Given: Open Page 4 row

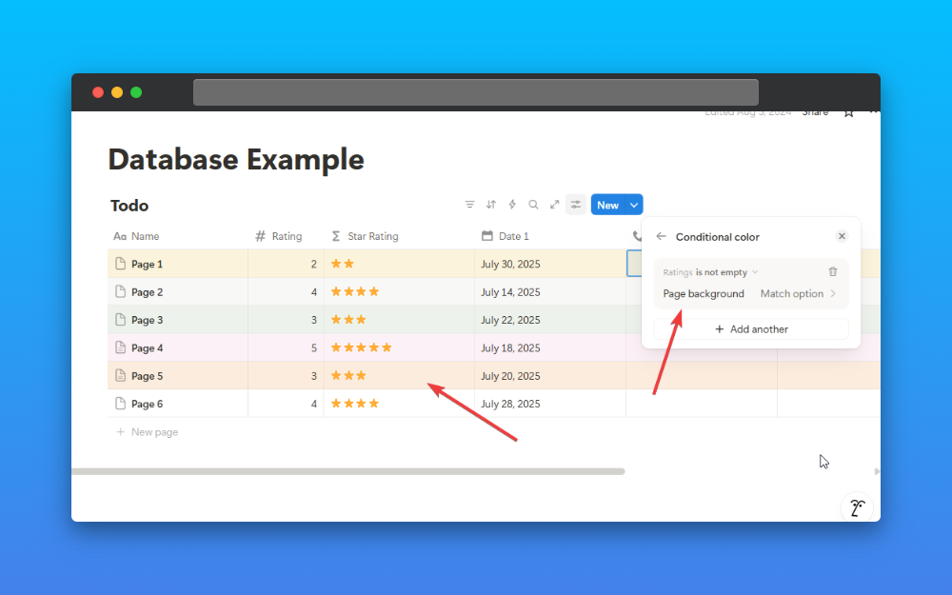Looking at the screenshot, I should [x=147, y=347].
